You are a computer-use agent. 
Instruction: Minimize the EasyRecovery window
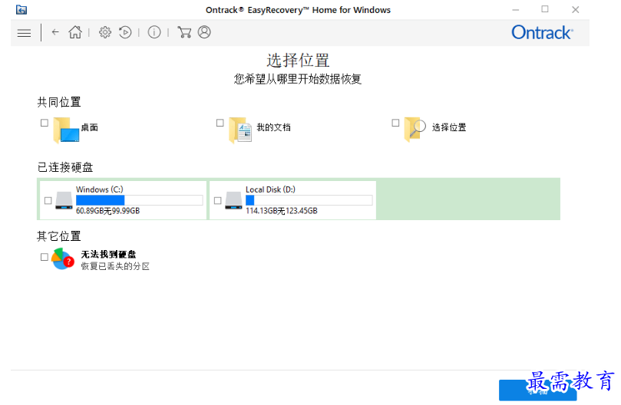click(515, 9)
